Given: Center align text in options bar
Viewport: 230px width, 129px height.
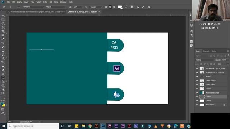Looking at the screenshot, I should click(110, 7).
